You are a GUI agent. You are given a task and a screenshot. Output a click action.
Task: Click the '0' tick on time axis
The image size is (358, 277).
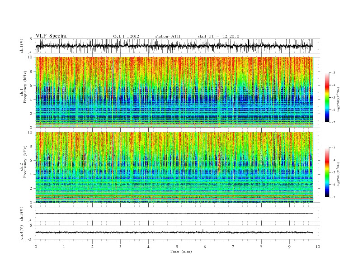36,247
